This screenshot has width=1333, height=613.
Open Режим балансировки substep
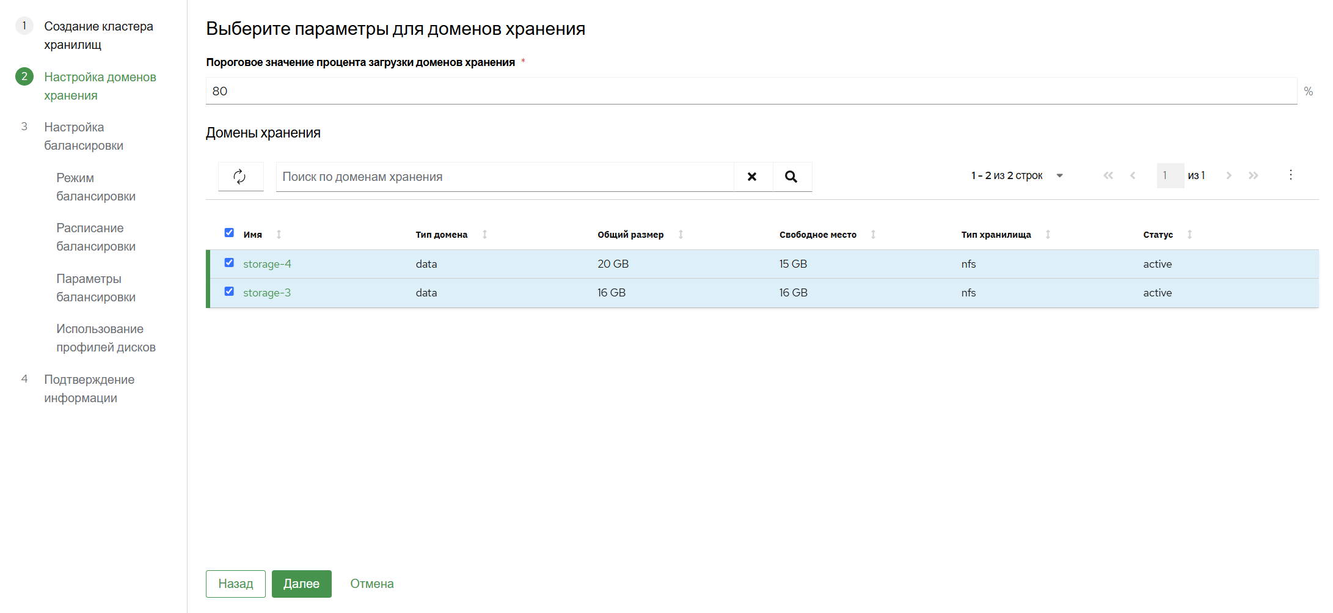pos(96,187)
